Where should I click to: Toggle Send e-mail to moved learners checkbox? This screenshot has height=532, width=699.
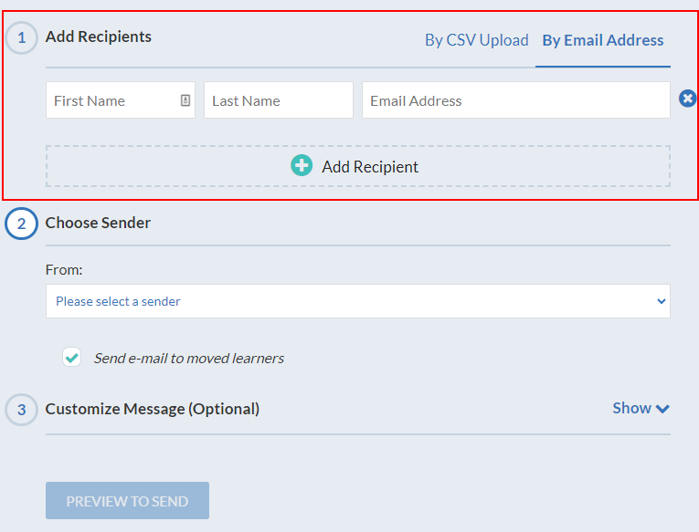coord(72,357)
